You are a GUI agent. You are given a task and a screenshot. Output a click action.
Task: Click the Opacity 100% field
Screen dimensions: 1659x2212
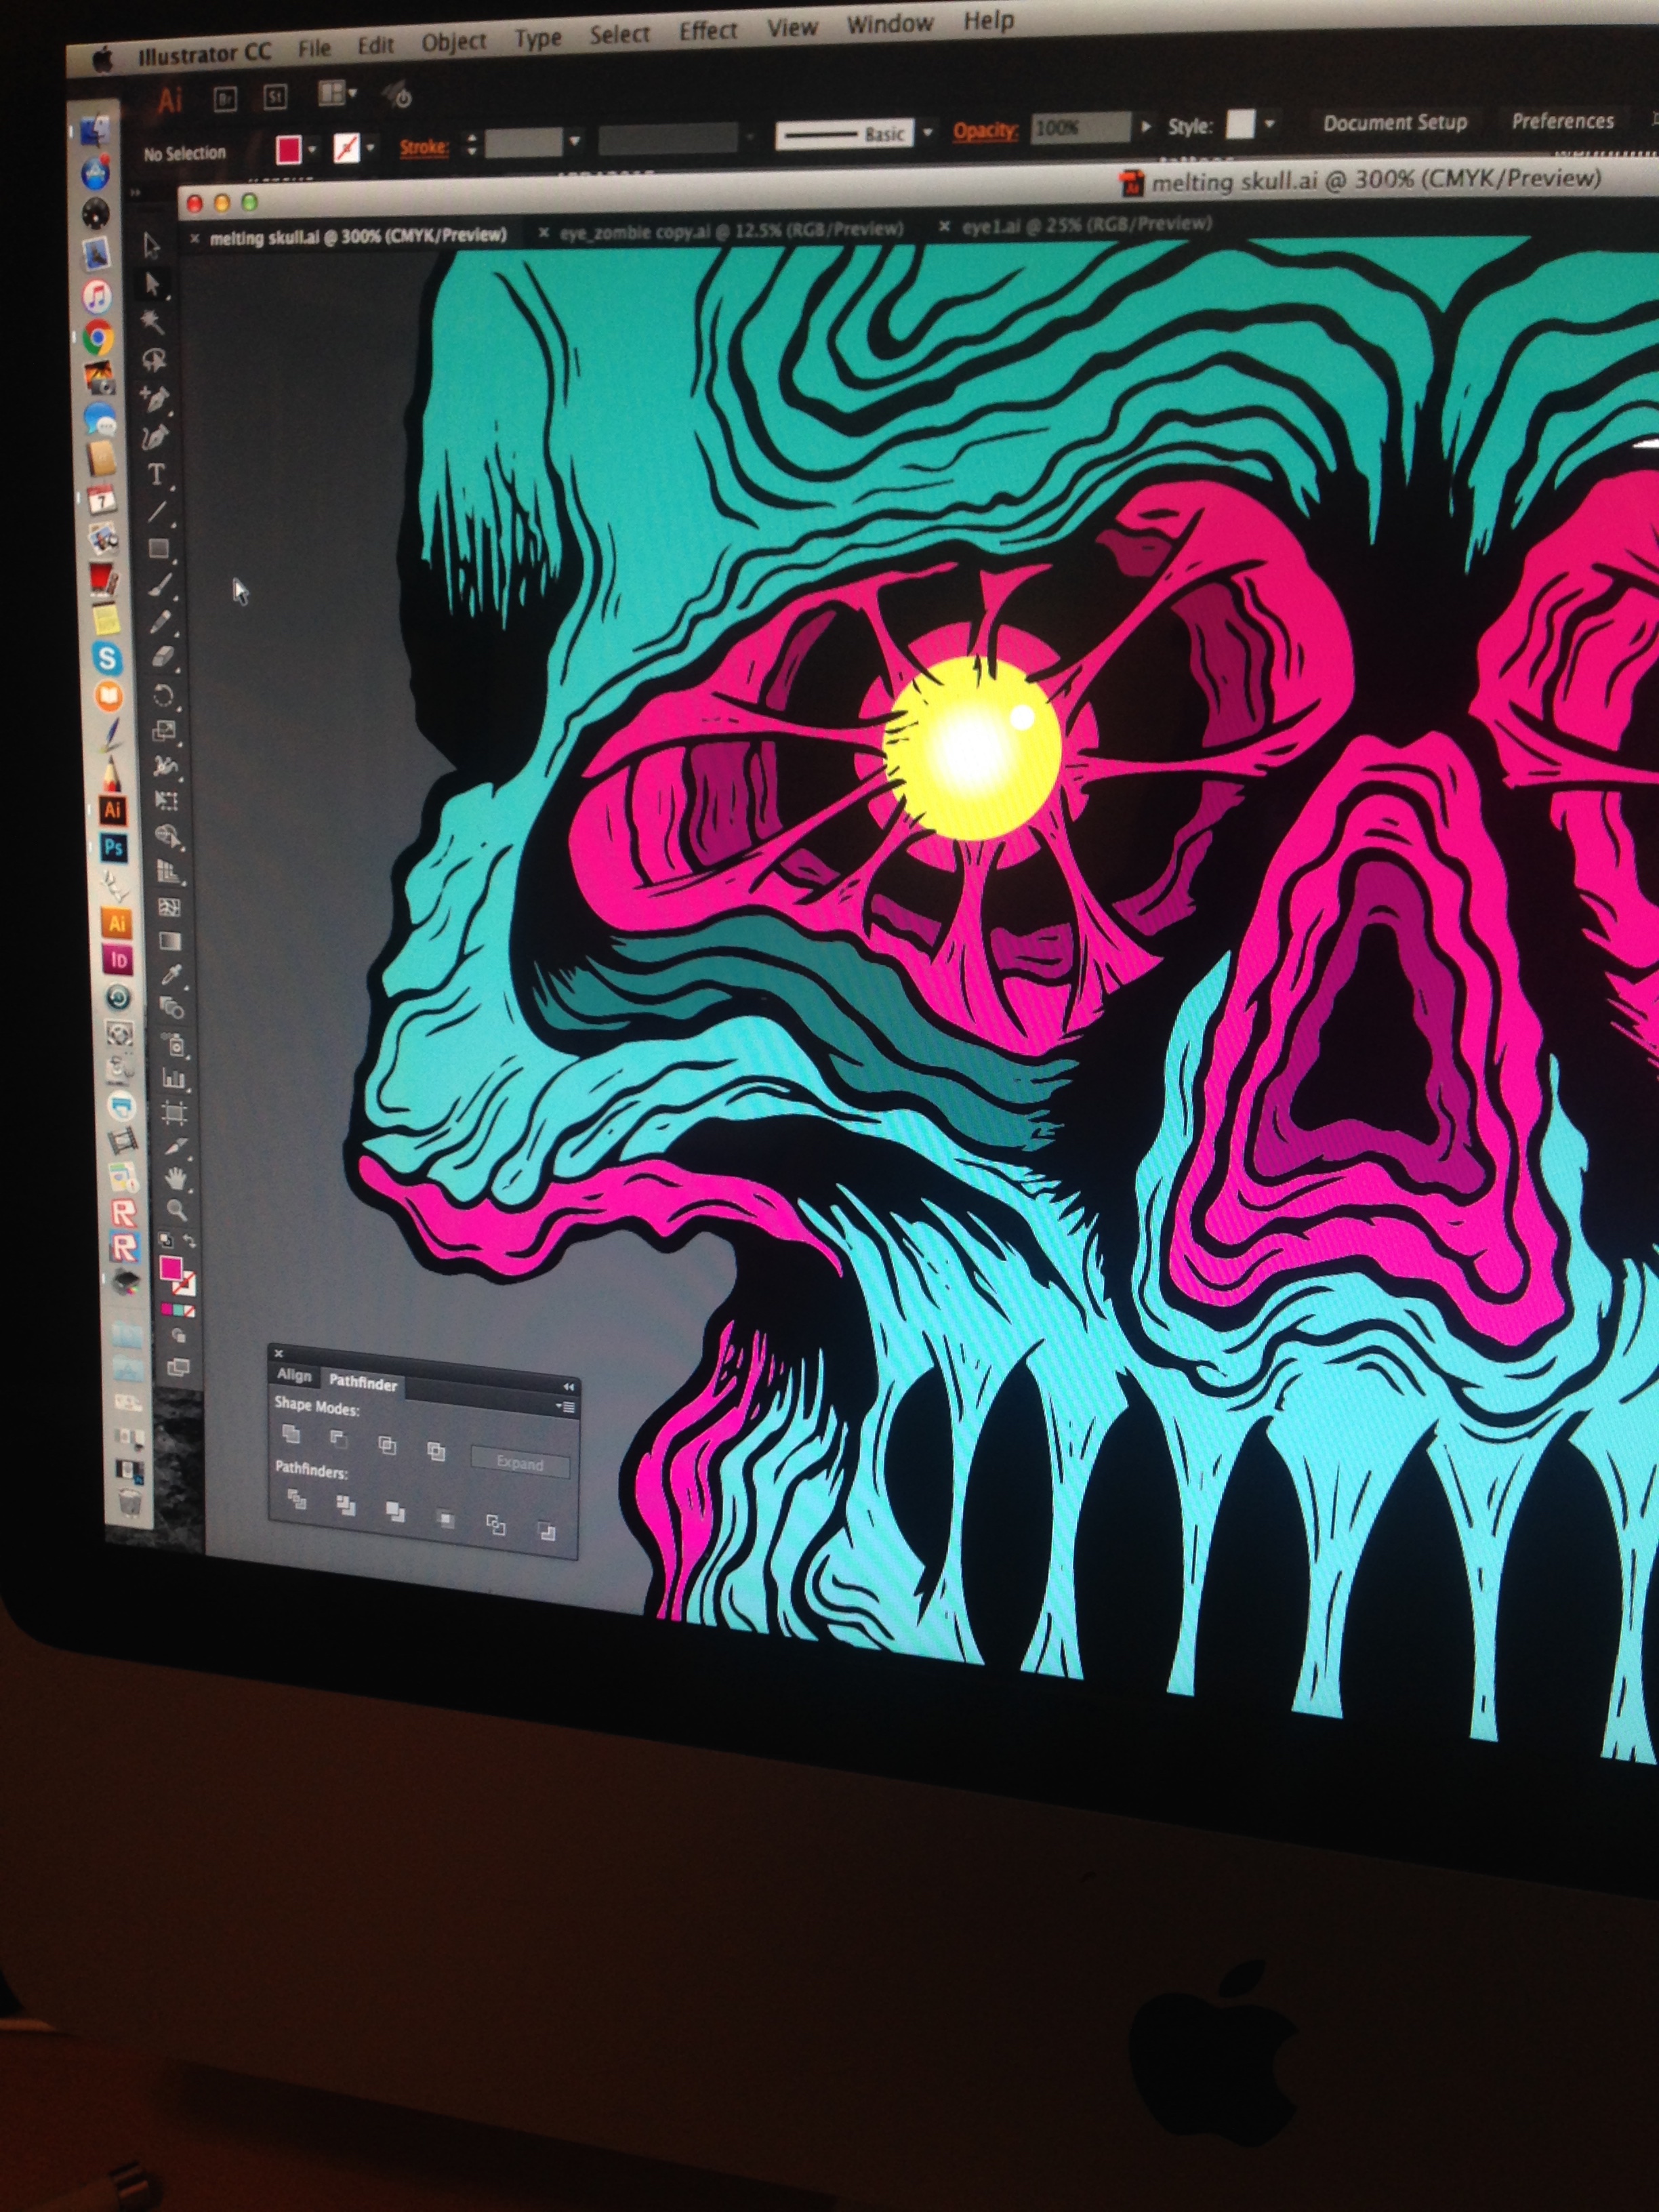[x=1080, y=128]
